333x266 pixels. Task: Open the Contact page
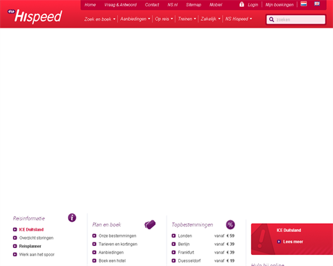(x=152, y=5)
